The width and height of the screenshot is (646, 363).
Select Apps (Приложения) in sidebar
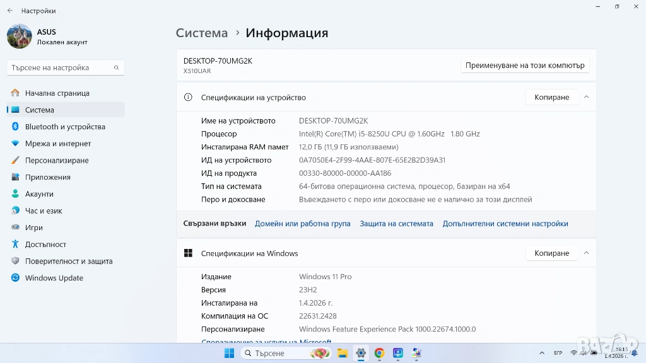[47, 177]
